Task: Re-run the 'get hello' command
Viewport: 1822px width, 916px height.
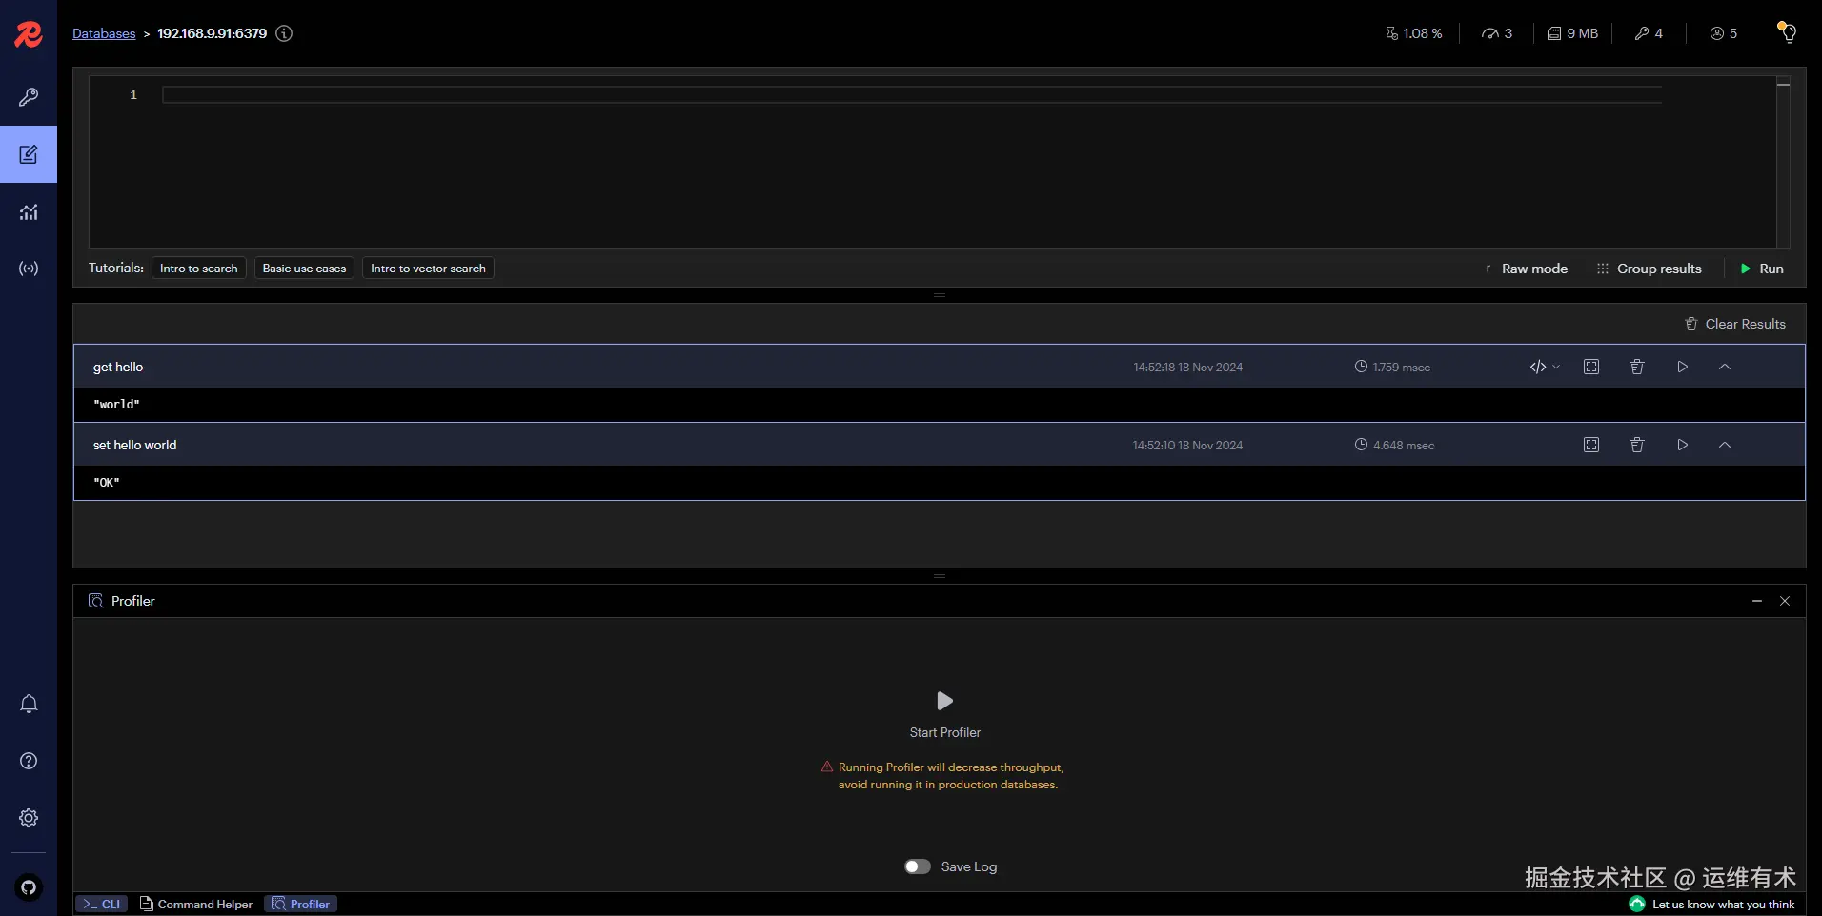Action: point(1683,367)
